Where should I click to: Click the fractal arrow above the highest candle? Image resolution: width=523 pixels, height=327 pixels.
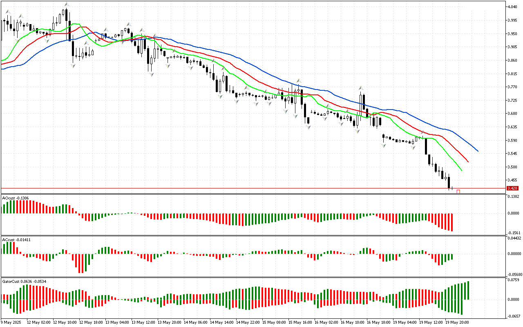pyautogui.click(x=66, y=4)
